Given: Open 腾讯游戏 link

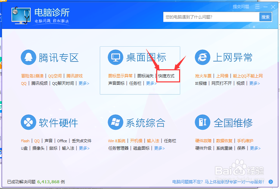Looking at the screenshot, I should click(75, 76).
